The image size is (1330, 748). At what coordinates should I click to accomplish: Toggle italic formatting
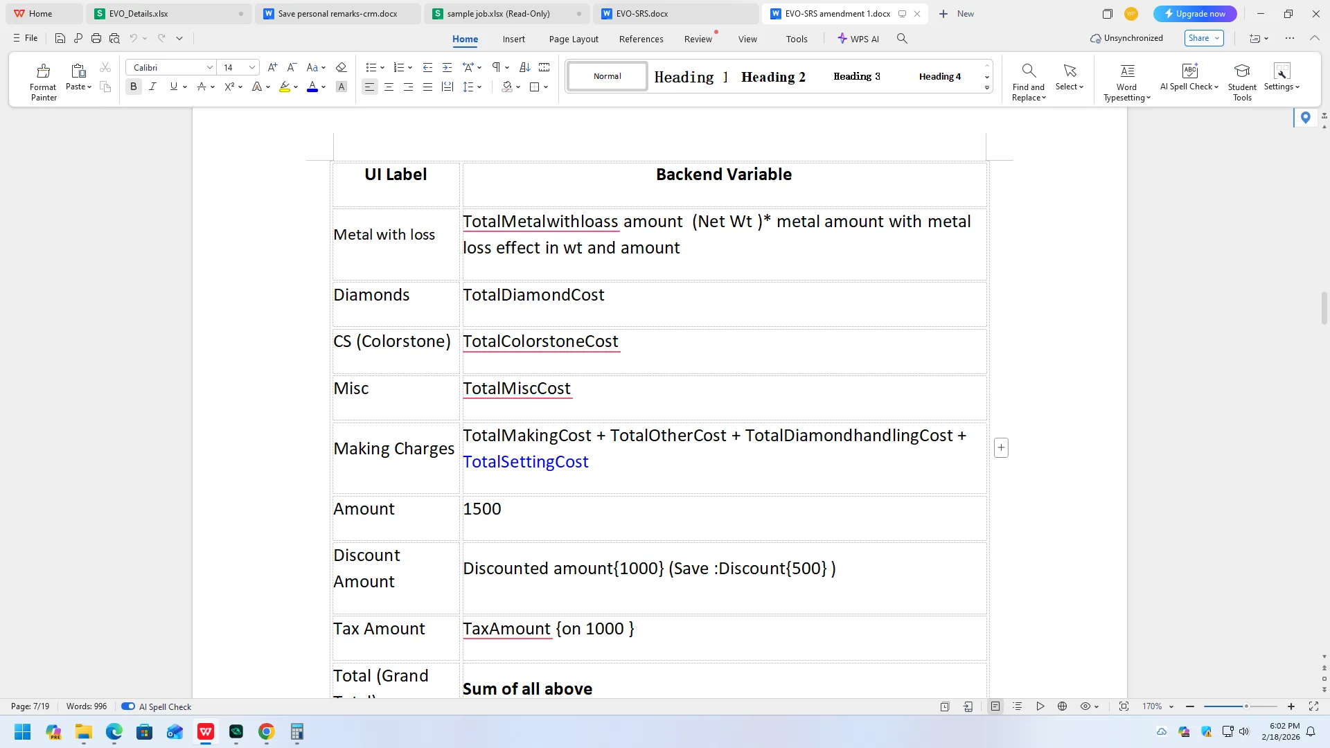click(x=153, y=87)
